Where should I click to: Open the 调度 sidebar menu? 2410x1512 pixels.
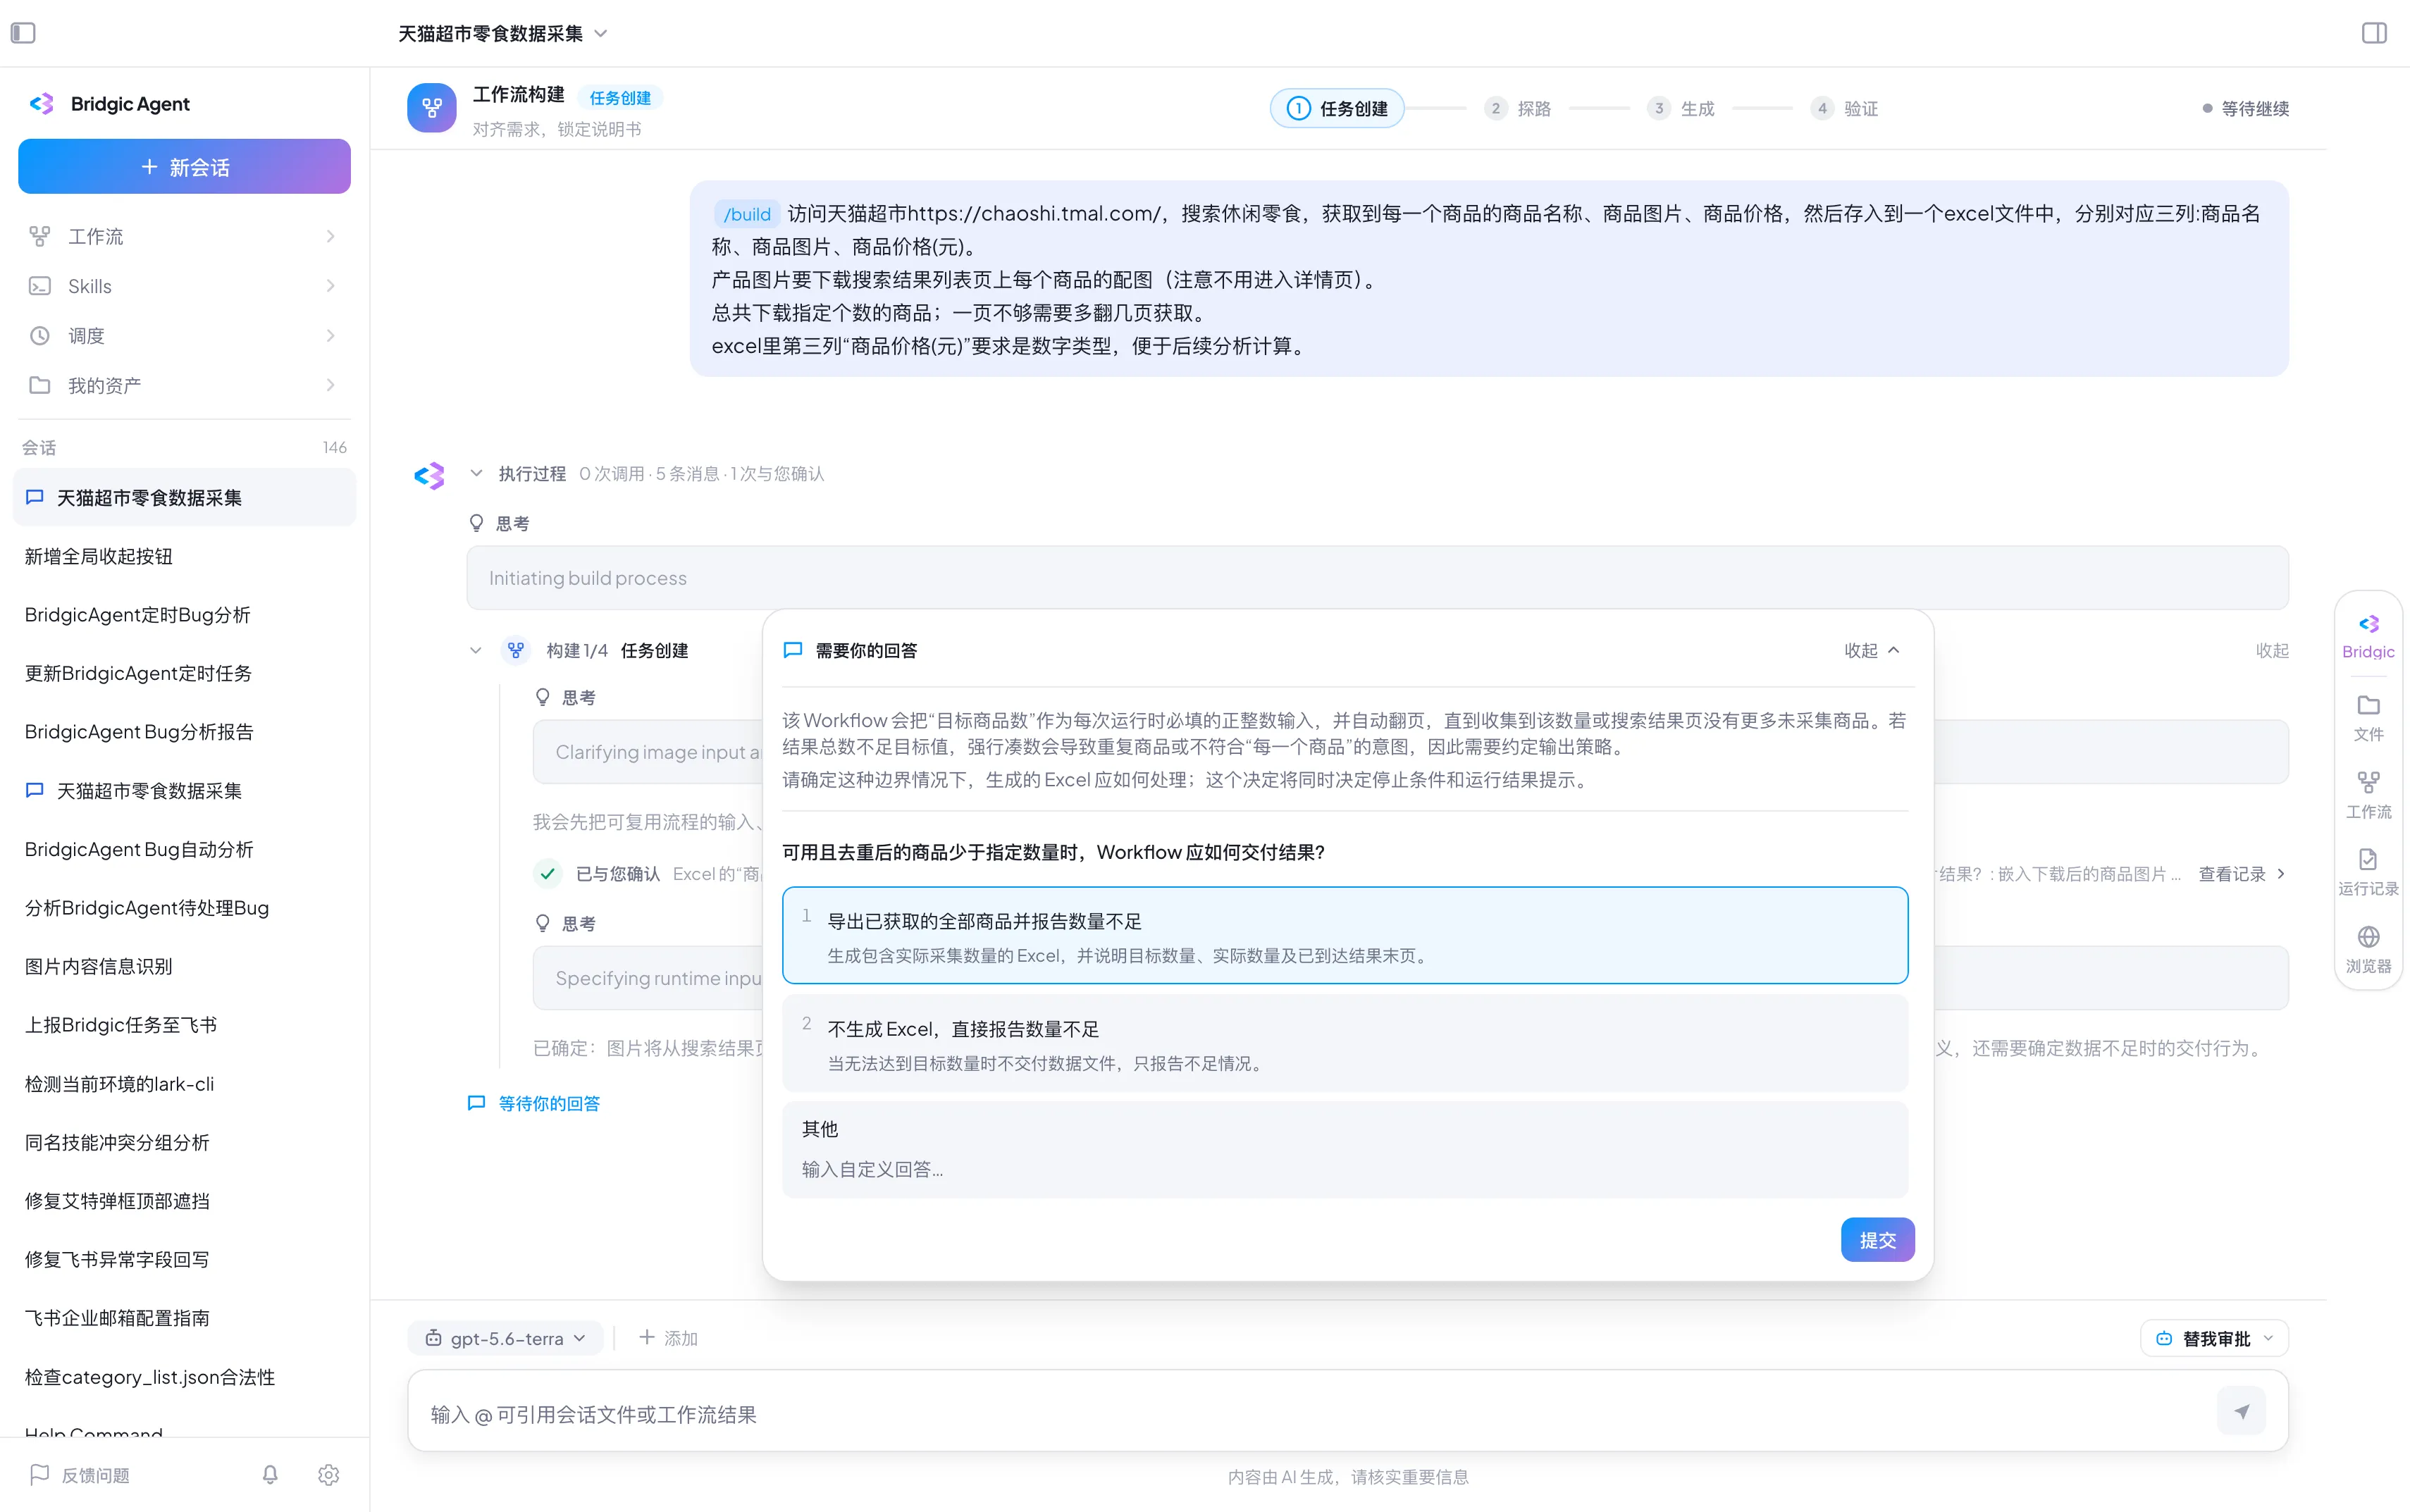click(x=184, y=336)
